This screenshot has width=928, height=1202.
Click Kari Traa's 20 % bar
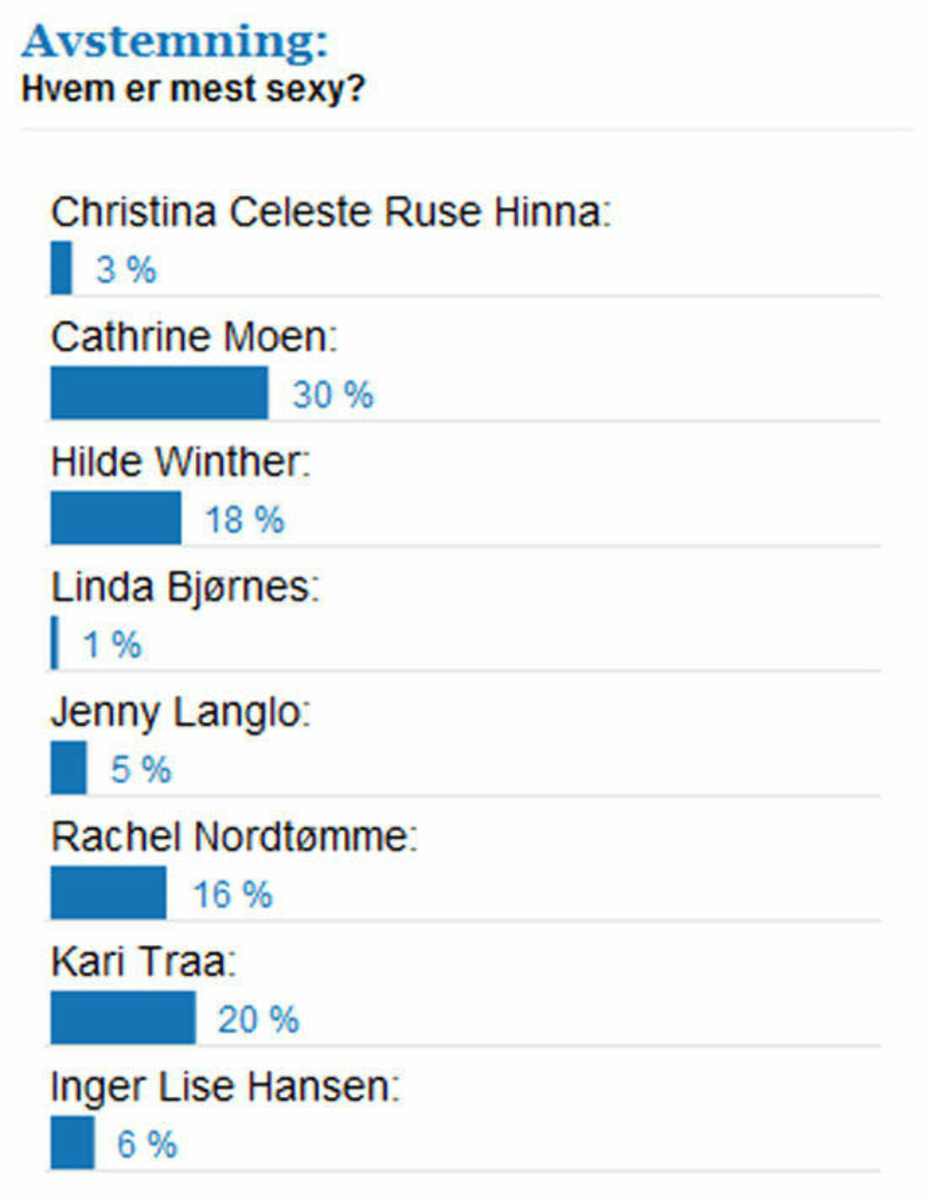tap(123, 1017)
